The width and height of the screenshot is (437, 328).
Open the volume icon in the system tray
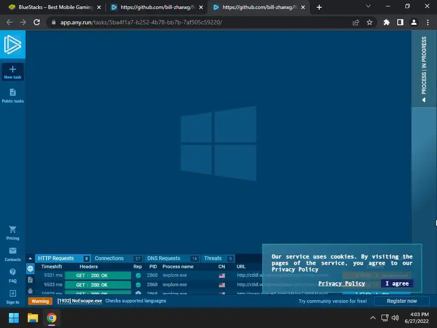tap(395, 318)
